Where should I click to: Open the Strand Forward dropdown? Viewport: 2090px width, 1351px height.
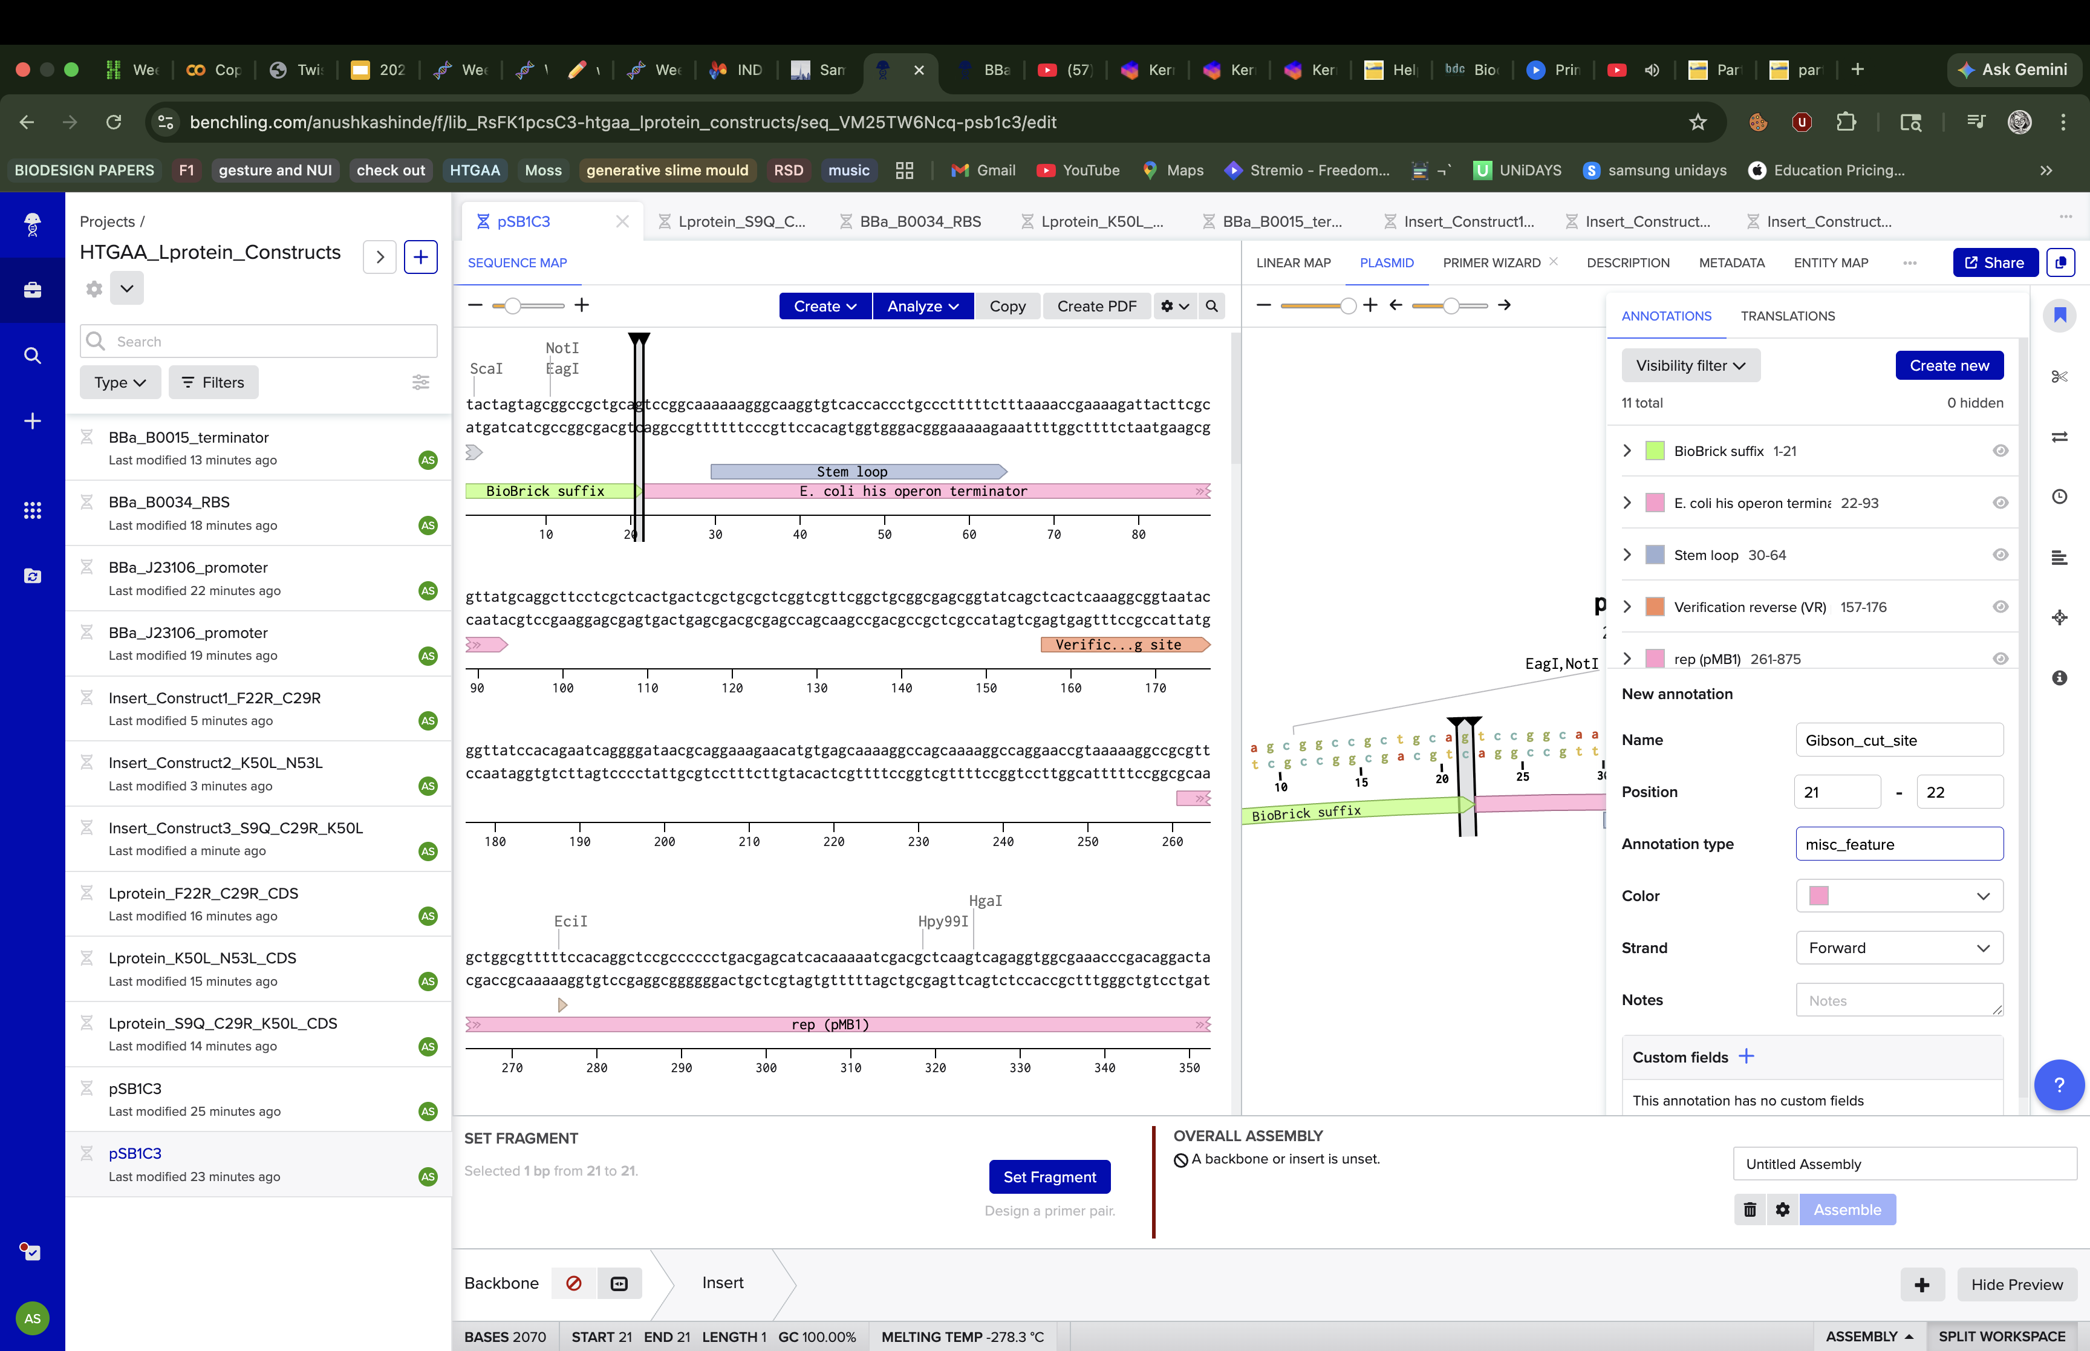tap(1899, 948)
